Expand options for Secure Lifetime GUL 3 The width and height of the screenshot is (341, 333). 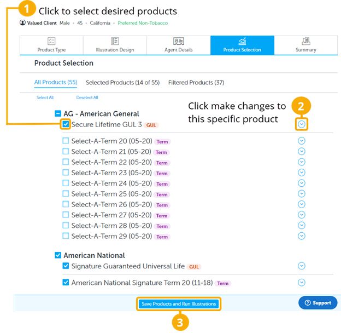coord(302,124)
